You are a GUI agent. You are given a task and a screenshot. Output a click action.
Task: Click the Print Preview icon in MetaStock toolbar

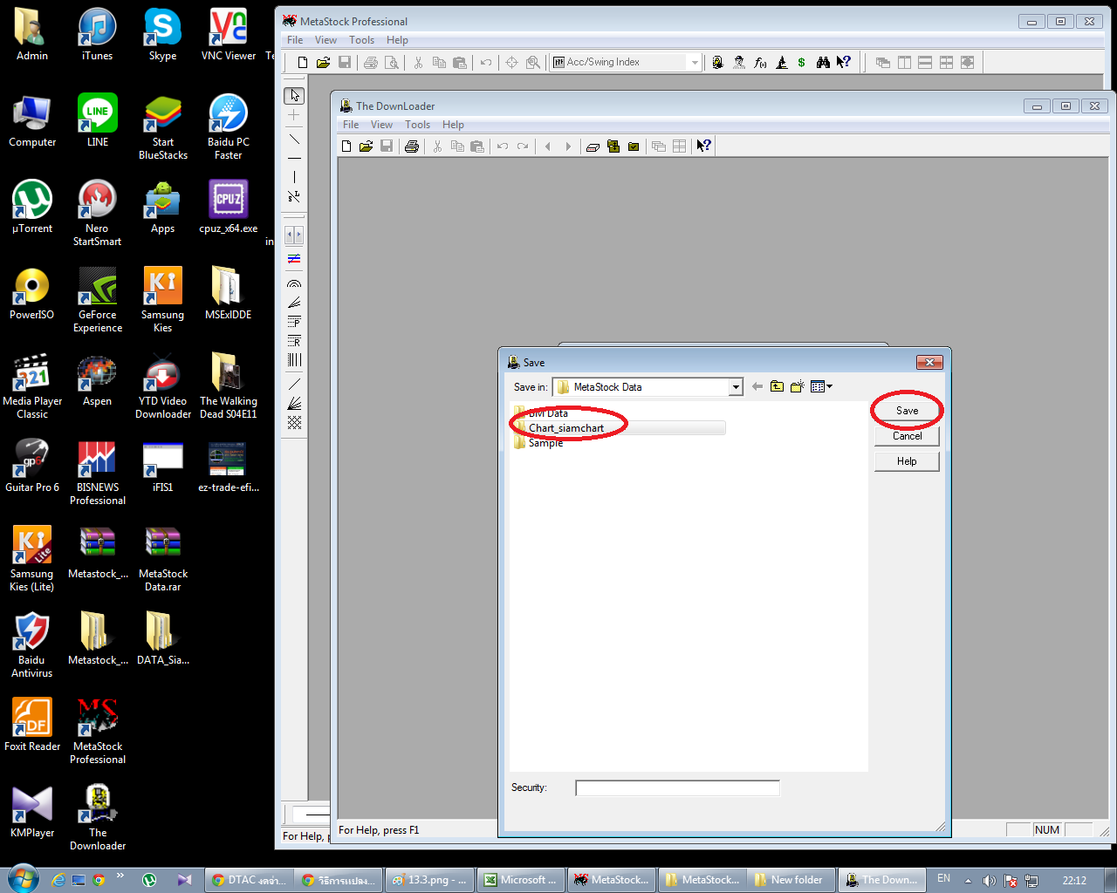coord(392,63)
